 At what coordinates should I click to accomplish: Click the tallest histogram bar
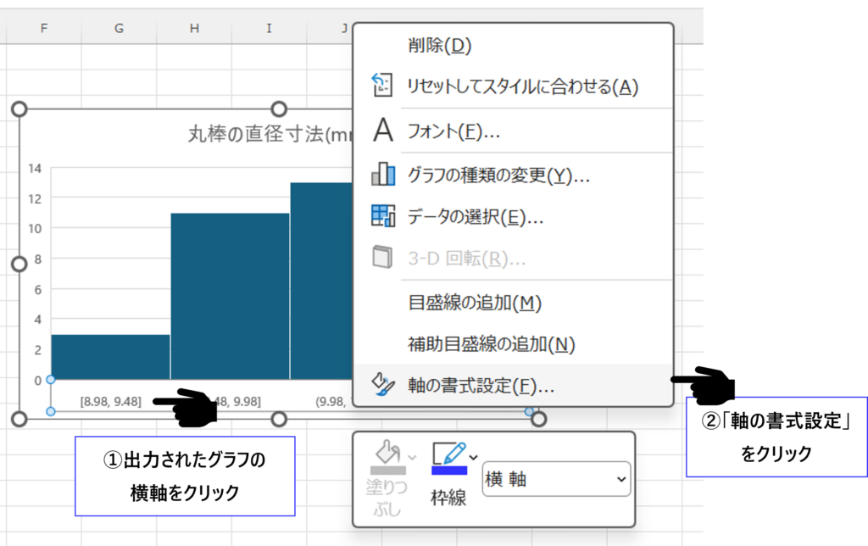pos(321,280)
